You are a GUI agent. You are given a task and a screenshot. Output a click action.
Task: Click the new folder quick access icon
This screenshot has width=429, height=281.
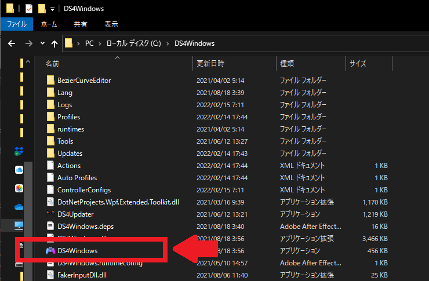(42, 9)
